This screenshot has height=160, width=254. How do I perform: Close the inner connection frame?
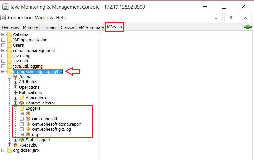pyautogui.click(x=245, y=18)
